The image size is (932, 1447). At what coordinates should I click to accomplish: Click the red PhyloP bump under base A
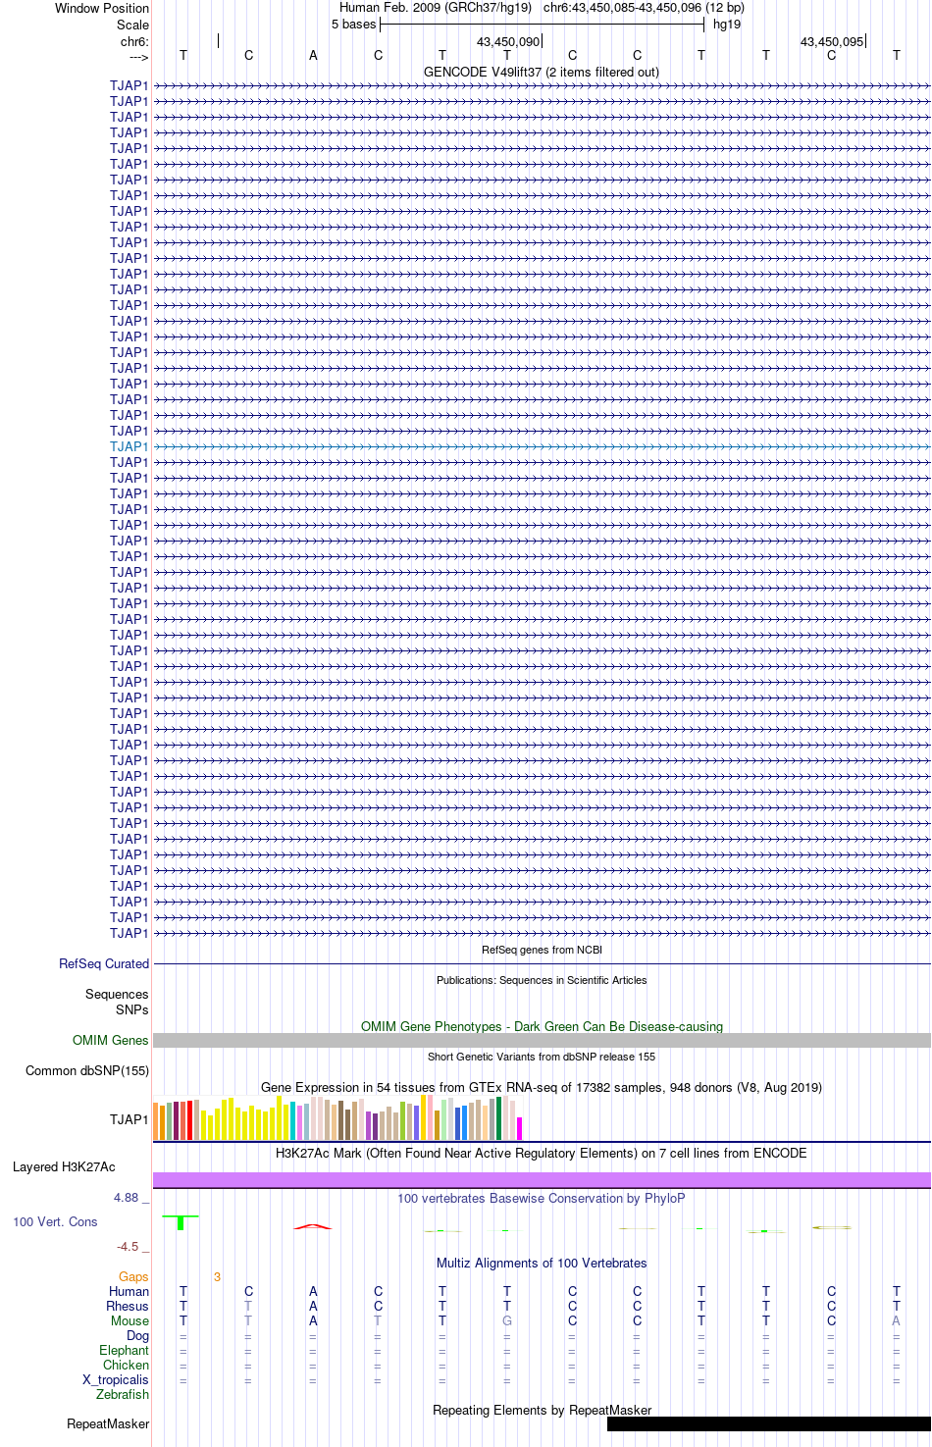coord(312,1226)
